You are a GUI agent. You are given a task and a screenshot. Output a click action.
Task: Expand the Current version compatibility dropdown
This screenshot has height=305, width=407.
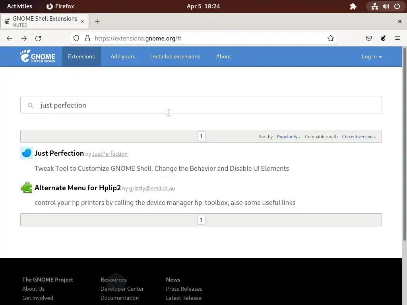click(x=359, y=137)
